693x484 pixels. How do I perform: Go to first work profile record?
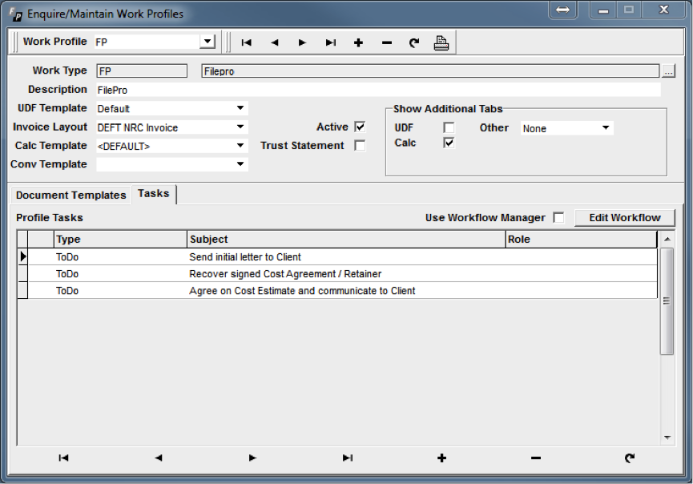246,42
